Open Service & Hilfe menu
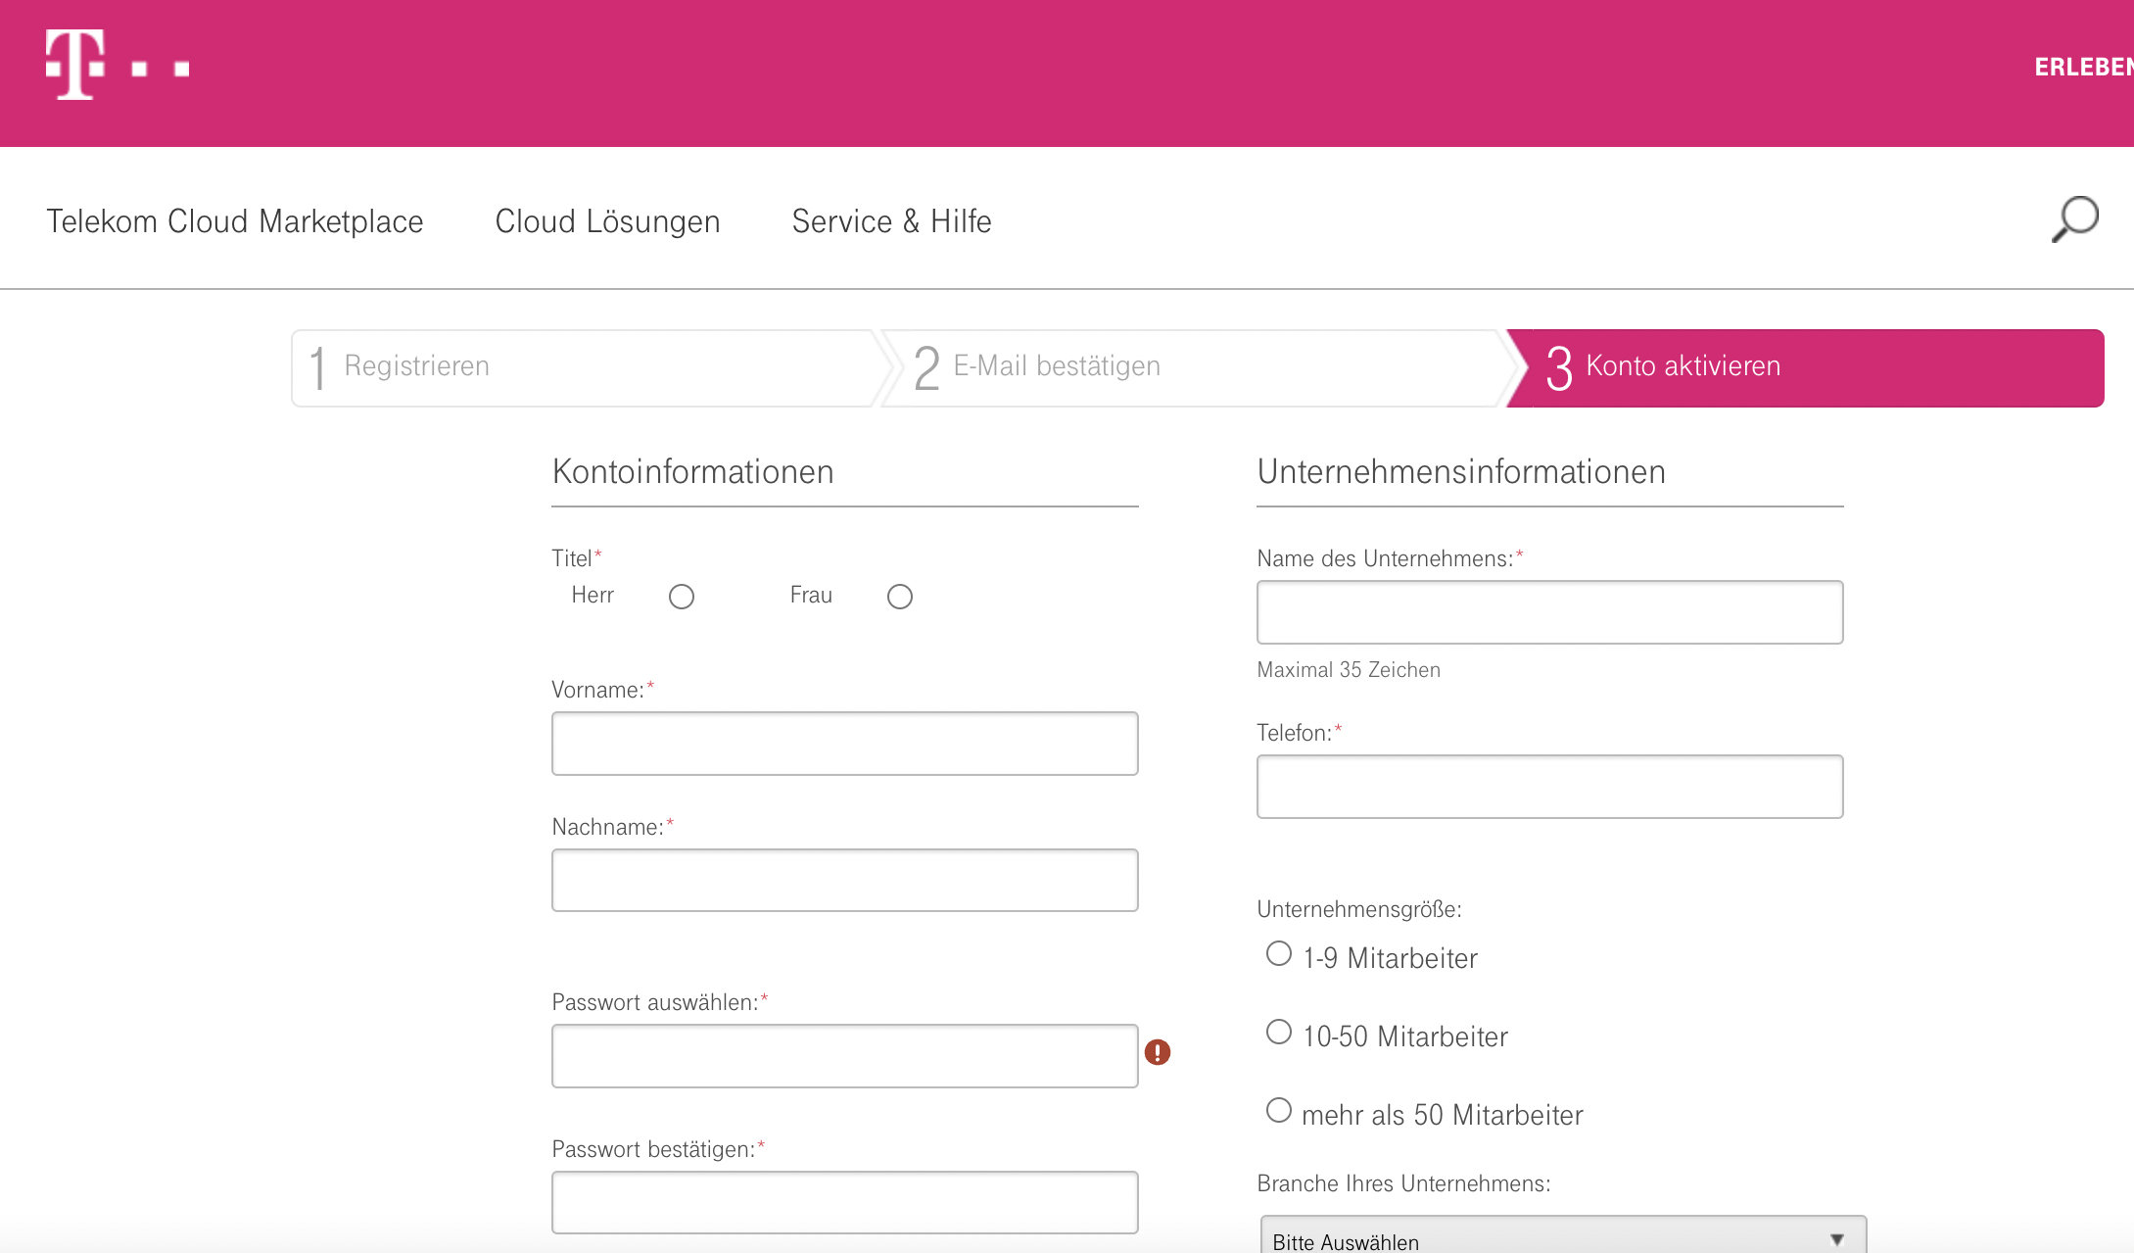The image size is (2134, 1253). click(x=891, y=221)
